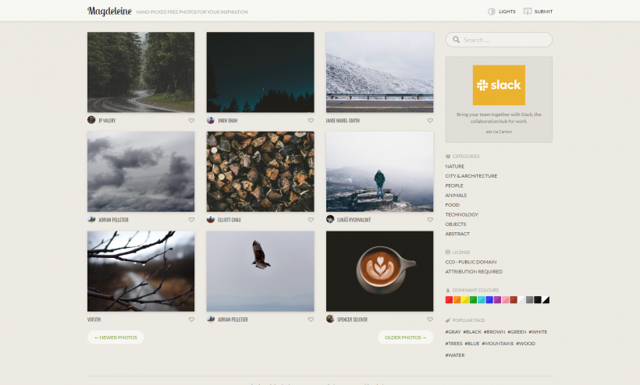Like the JP Valery forest road photo
The image size is (640, 385).
pos(191,121)
